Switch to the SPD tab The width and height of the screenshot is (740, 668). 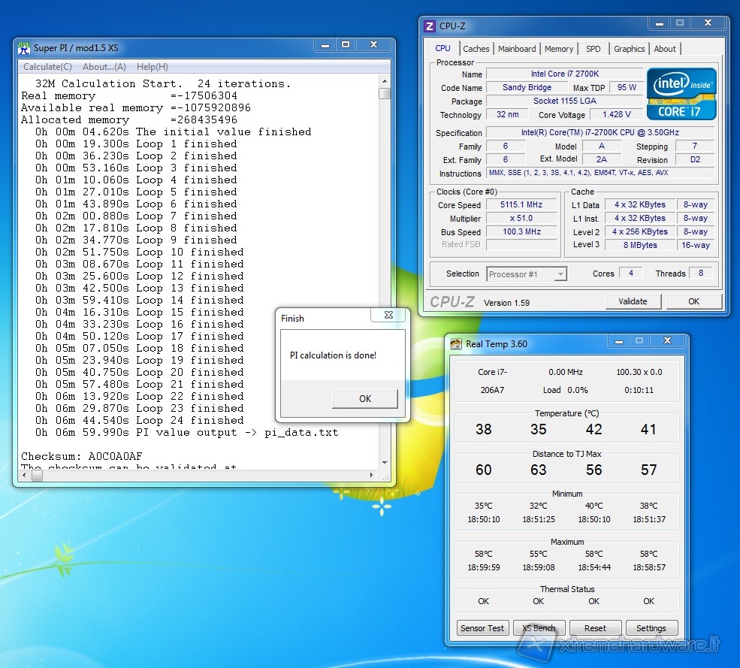click(593, 49)
